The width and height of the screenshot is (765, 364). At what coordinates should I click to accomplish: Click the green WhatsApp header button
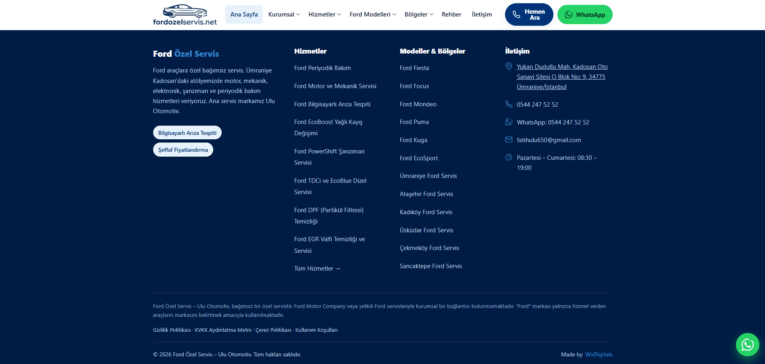tap(585, 14)
